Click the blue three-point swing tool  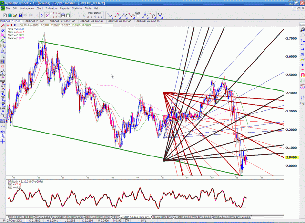[x=124, y=15]
